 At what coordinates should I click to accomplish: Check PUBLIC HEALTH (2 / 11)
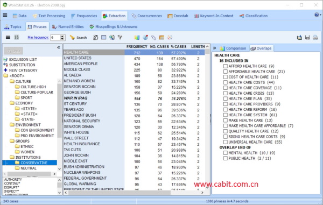[226, 158]
